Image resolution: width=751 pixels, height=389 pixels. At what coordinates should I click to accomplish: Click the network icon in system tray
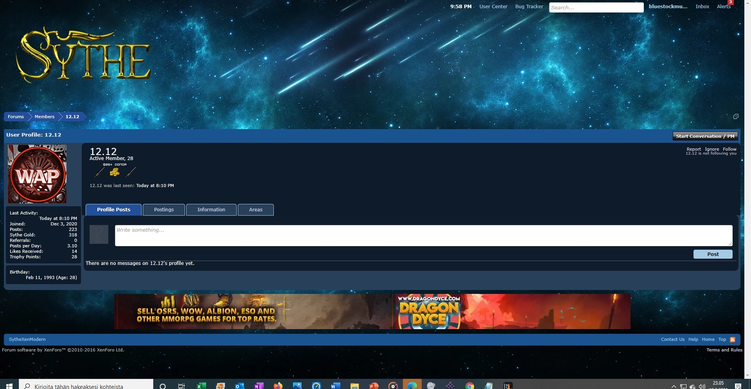683,386
